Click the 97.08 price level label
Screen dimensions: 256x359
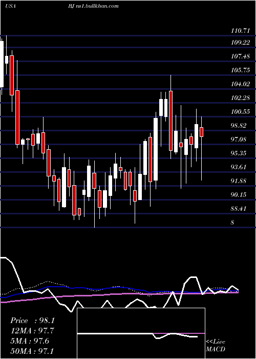239,139
